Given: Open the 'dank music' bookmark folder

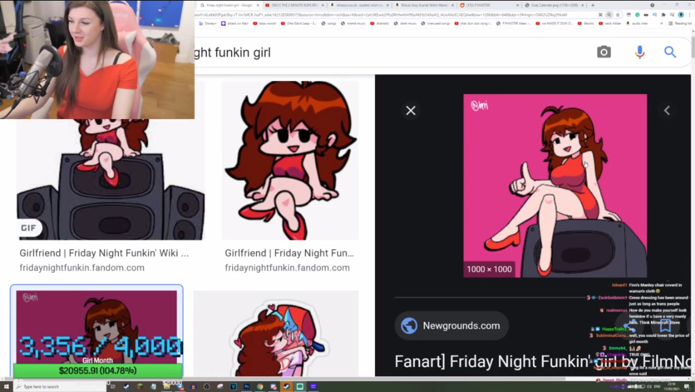Looking at the screenshot, I should pyautogui.click(x=405, y=23).
